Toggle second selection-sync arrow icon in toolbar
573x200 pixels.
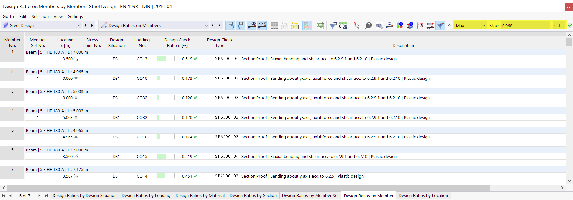[241, 25]
